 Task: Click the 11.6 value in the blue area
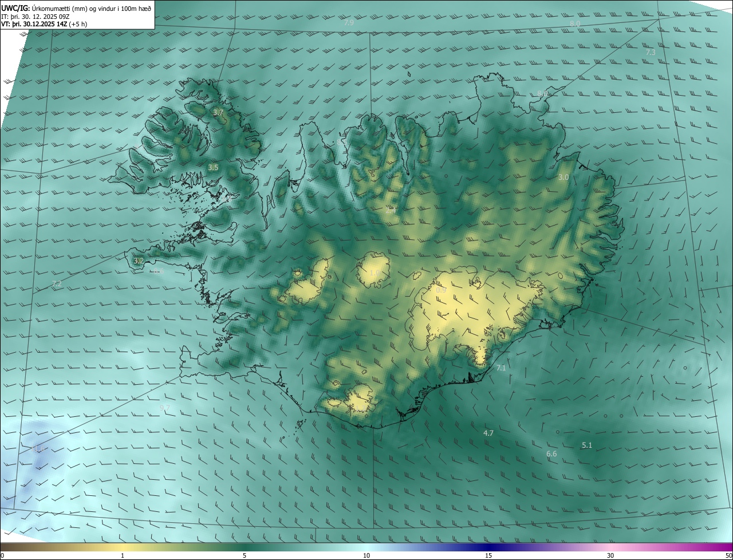(x=39, y=449)
